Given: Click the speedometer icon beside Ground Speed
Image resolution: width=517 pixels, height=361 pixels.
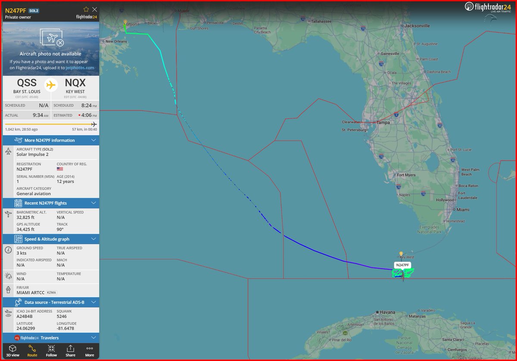Looking at the screenshot, I should tap(8, 250).
